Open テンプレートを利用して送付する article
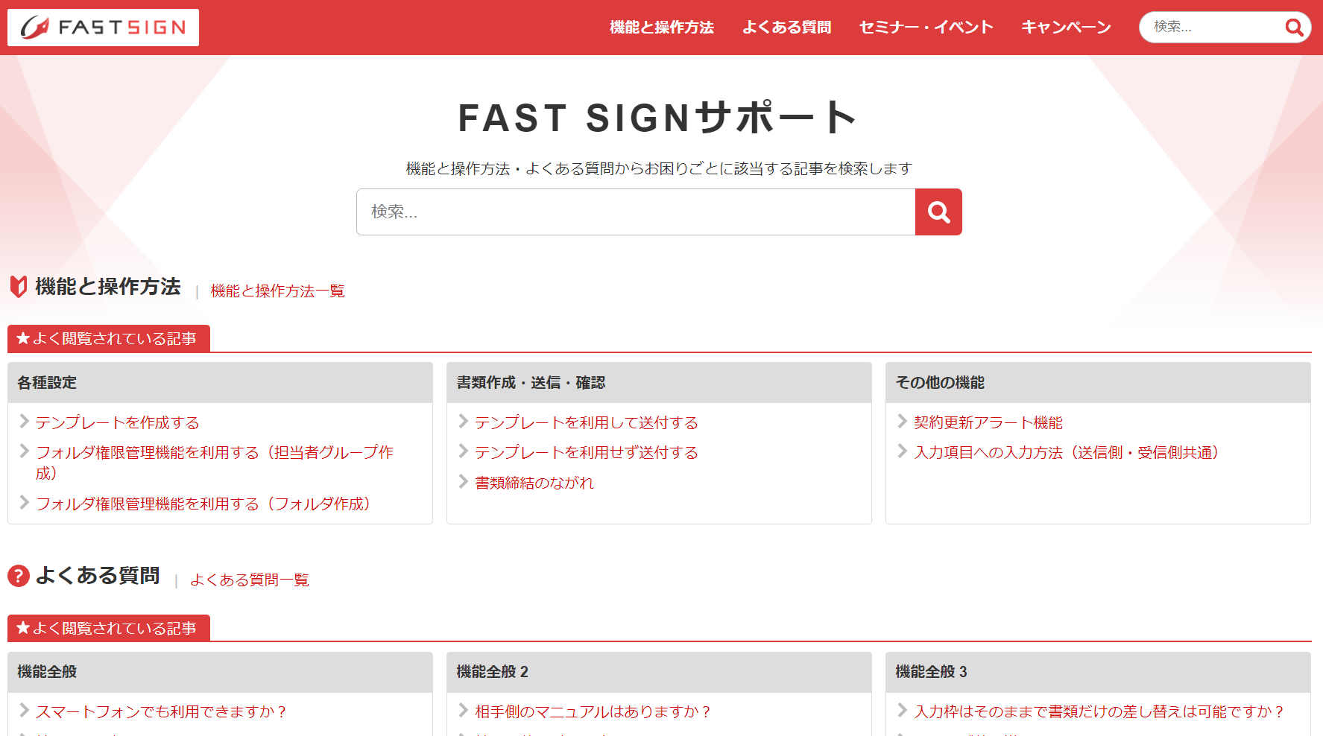1323x736 pixels. [586, 423]
